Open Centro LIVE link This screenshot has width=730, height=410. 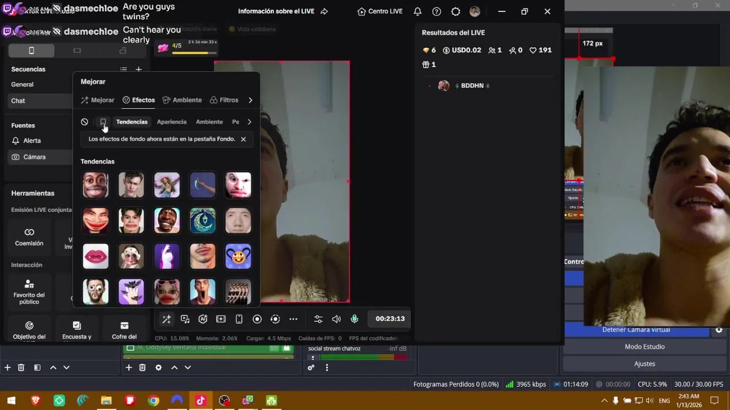[380, 11]
